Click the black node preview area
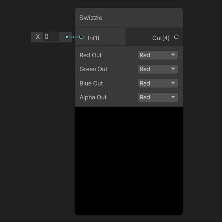Viewport: 222px width, 222px height. pos(129,161)
